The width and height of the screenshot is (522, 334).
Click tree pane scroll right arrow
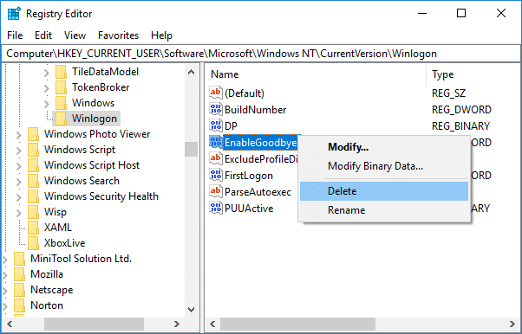tap(176, 324)
